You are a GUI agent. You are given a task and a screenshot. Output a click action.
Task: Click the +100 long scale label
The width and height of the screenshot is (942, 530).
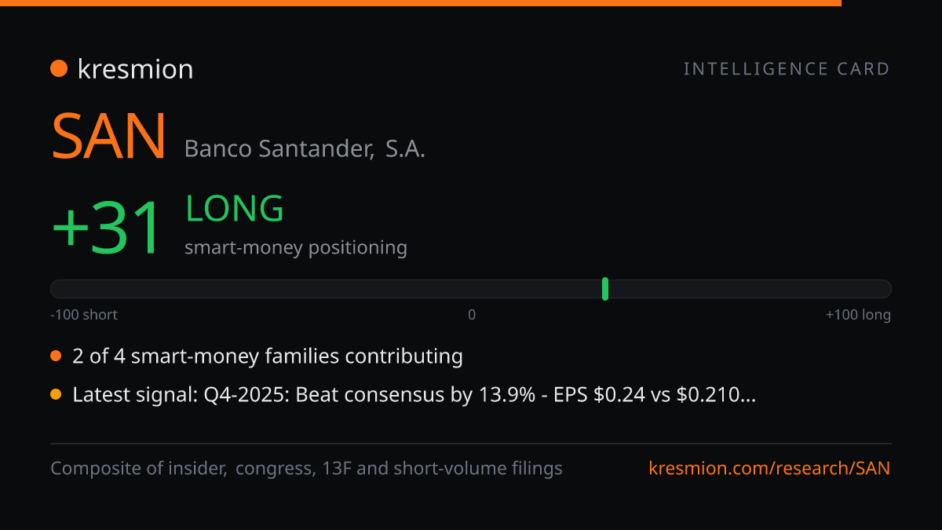coord(858,315)
